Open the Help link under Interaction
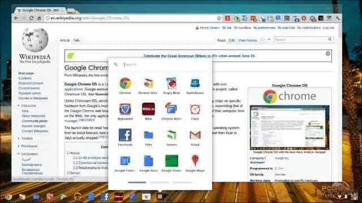362x203 pixels. [25, 111]
